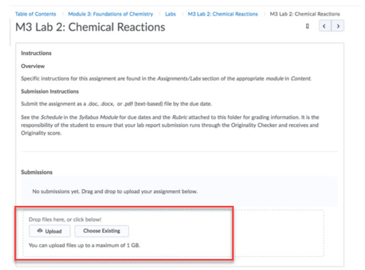The height and width of the screenshot is (270, 365).
Task: Select the M3 Lab 2 page title heading
Action: (90, 27)
